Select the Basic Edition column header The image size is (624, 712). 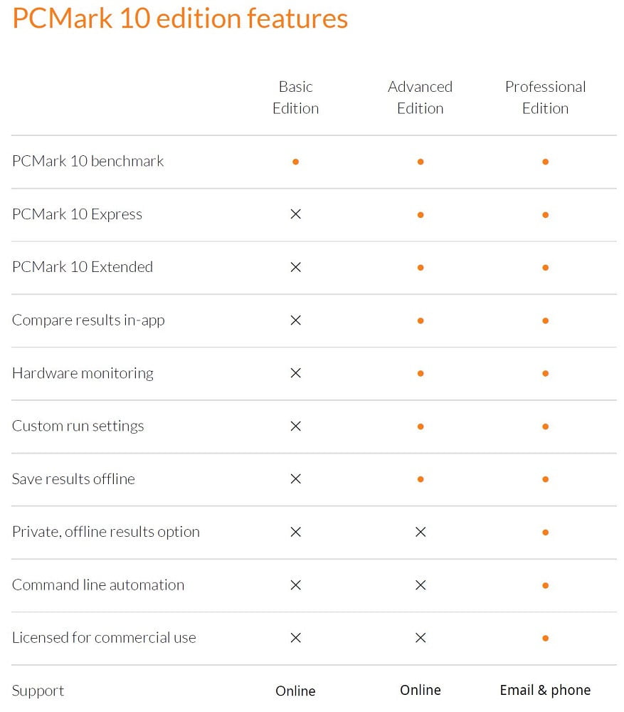click(x=295, y=98)
